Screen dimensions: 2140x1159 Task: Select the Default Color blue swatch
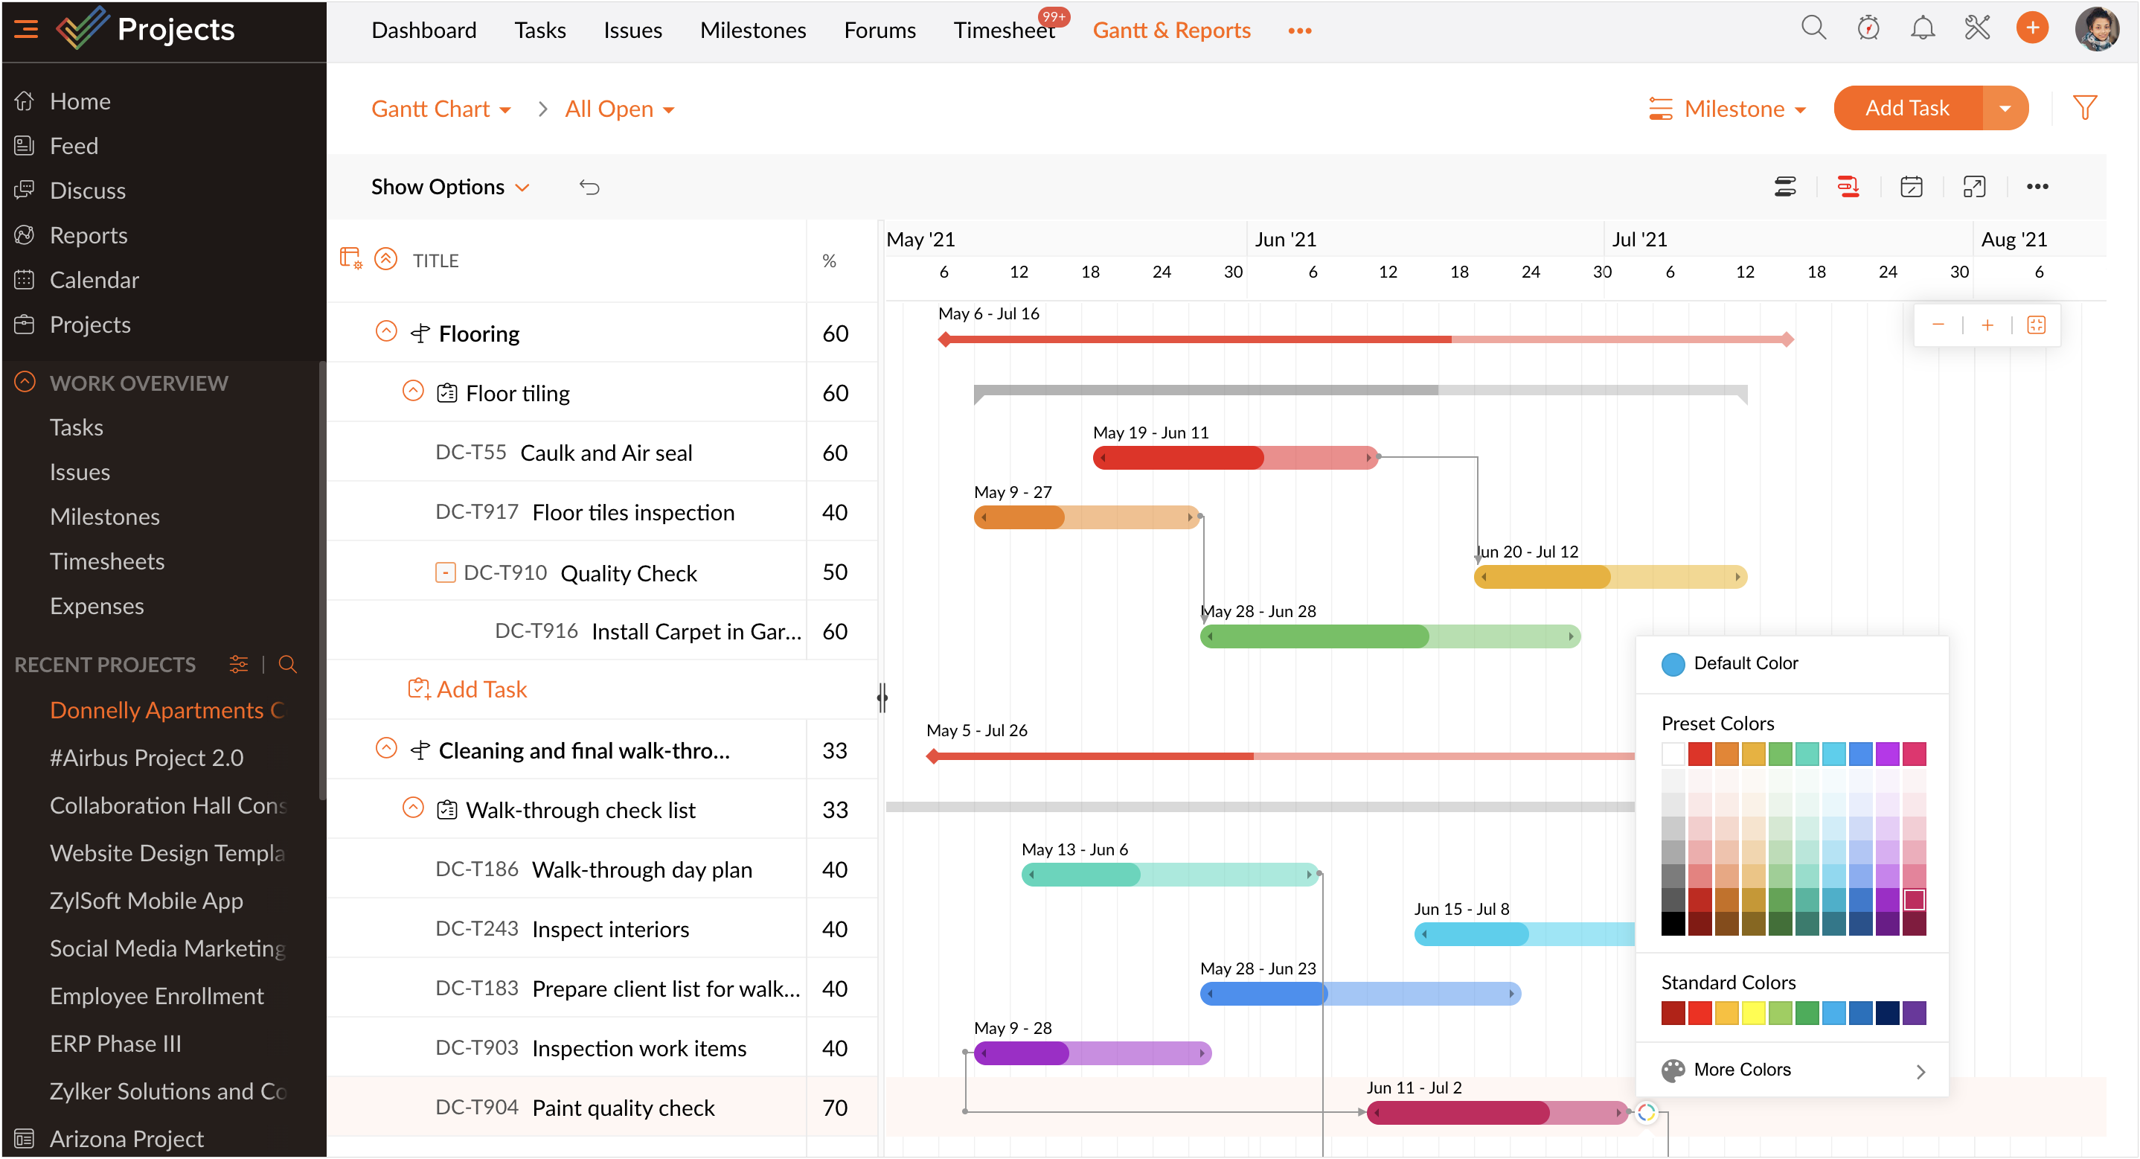point(1672,664)
